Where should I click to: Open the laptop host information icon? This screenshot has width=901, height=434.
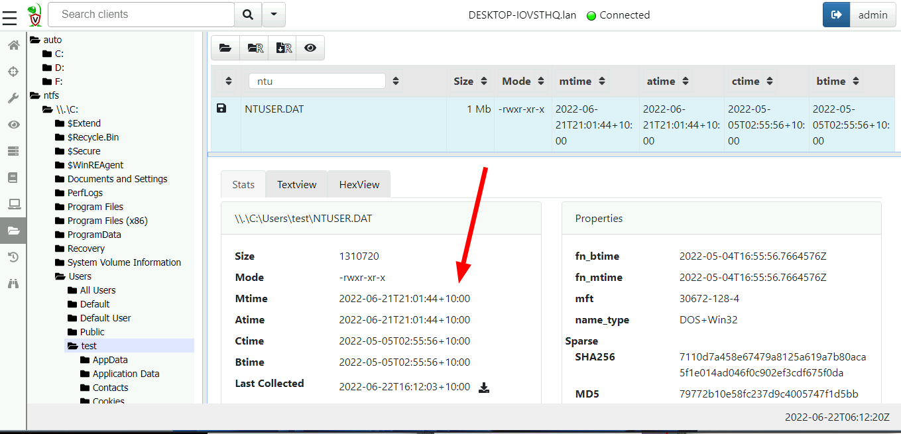pos(13,204)
